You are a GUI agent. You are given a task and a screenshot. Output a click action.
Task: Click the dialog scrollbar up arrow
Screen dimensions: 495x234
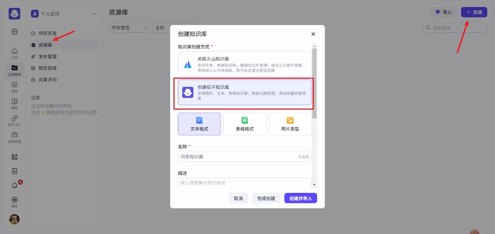coord(314,46)
